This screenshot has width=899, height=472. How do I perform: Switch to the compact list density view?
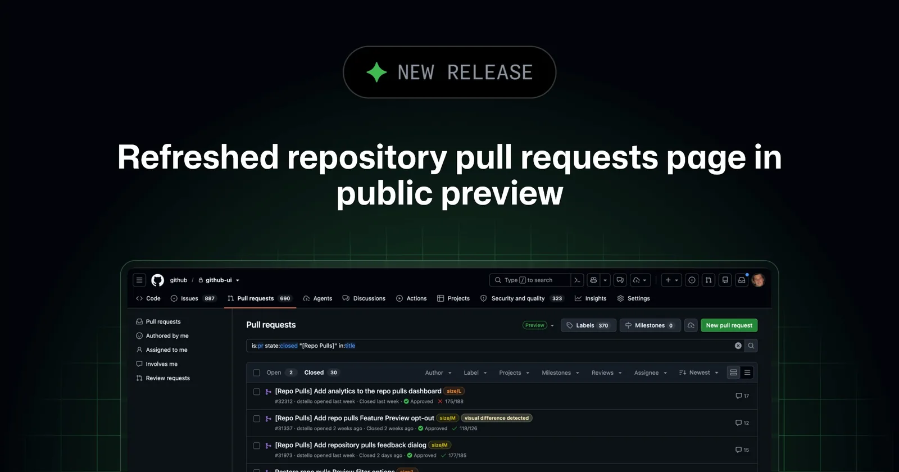[747, 373]
